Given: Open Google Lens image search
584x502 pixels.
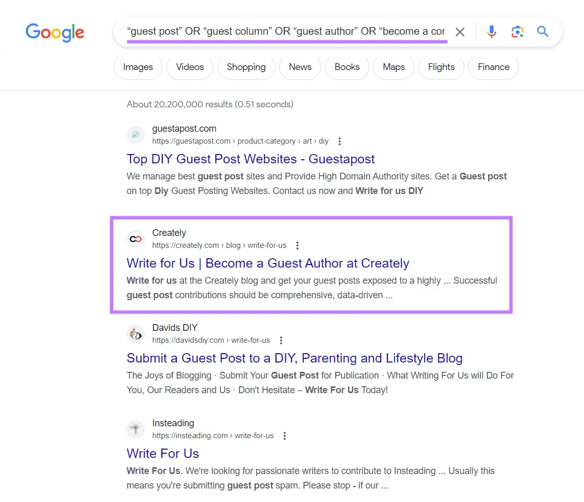Looking at the screenshot, I should coord(517,32).
